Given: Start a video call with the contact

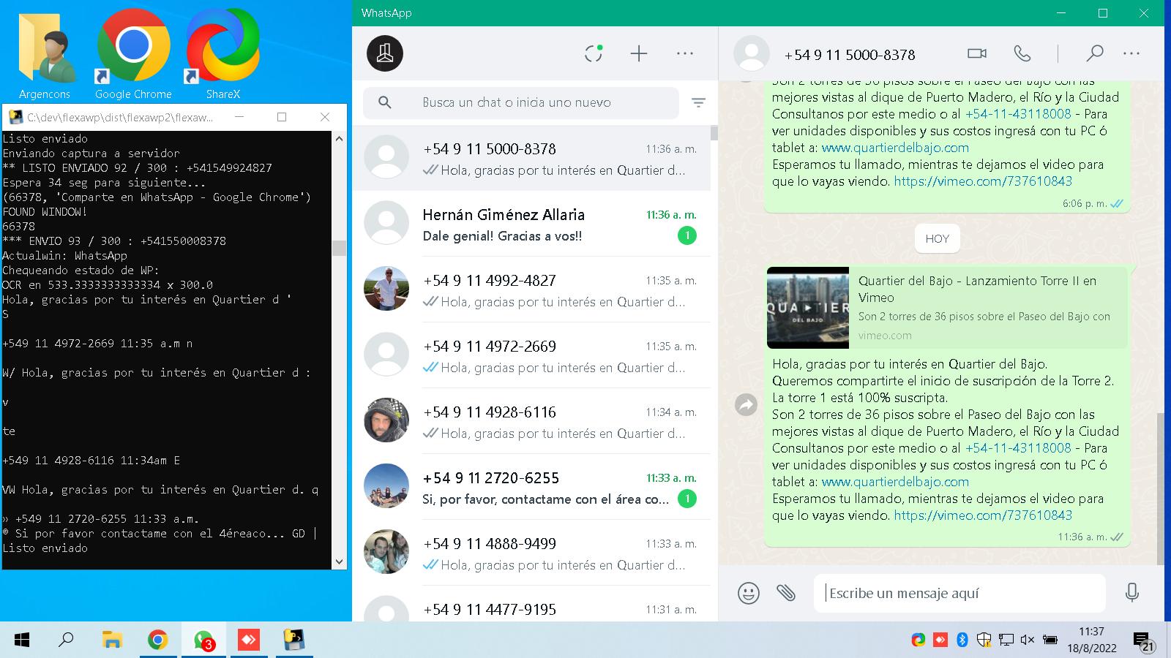Looking at the screenshot, I should pyautogui.click(x=977, y=53).
